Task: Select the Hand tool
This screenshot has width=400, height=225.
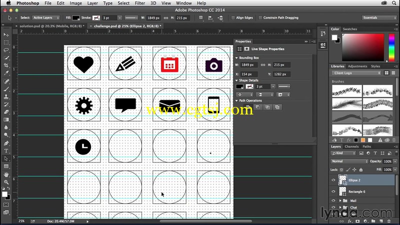Action: click(6, 174)
